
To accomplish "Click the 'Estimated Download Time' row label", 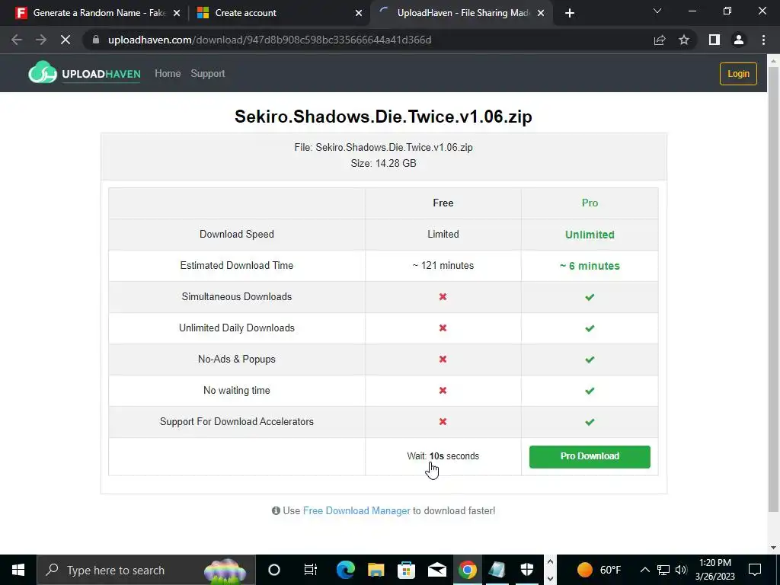I will 237,266.
